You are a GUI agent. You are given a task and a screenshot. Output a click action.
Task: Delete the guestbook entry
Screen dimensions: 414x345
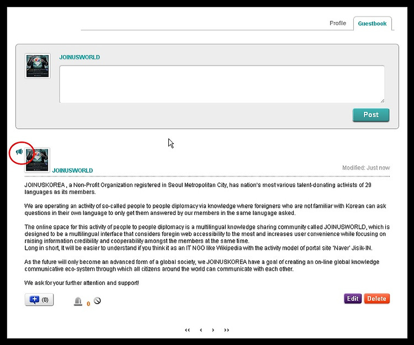click(377, 299)
